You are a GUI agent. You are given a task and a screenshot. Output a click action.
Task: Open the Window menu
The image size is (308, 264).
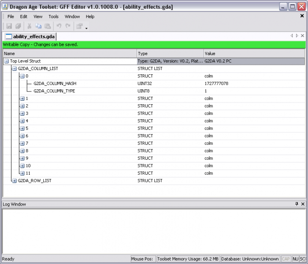point(72,17)
